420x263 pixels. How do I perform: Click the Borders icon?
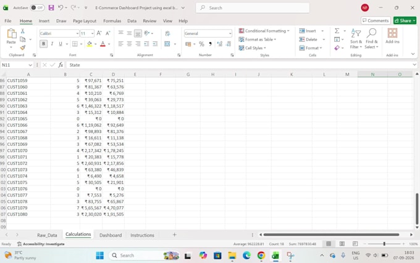[x=75, y=44]
